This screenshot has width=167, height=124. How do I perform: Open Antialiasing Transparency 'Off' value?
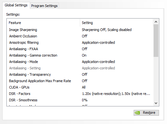click(x=85, y=74)
